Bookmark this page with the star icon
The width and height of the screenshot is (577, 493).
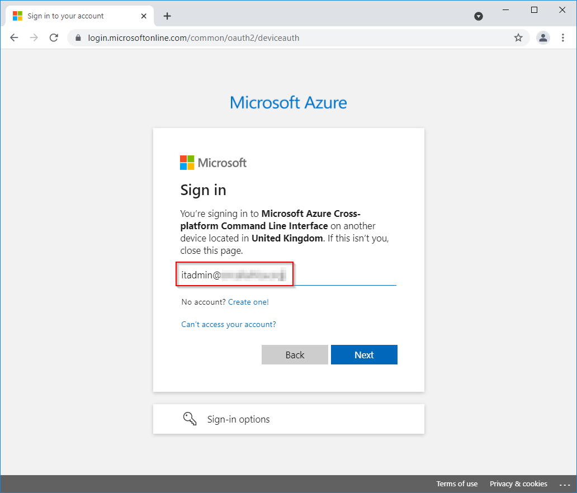(518, 37)
